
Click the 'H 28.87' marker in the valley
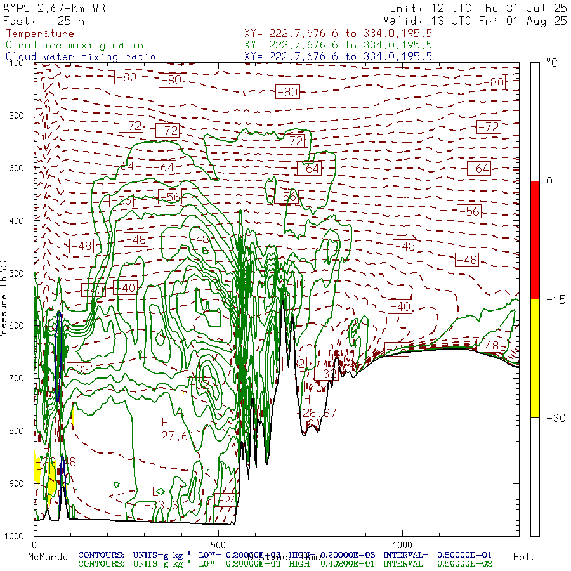pyautogui.click(x=318, y=406)
